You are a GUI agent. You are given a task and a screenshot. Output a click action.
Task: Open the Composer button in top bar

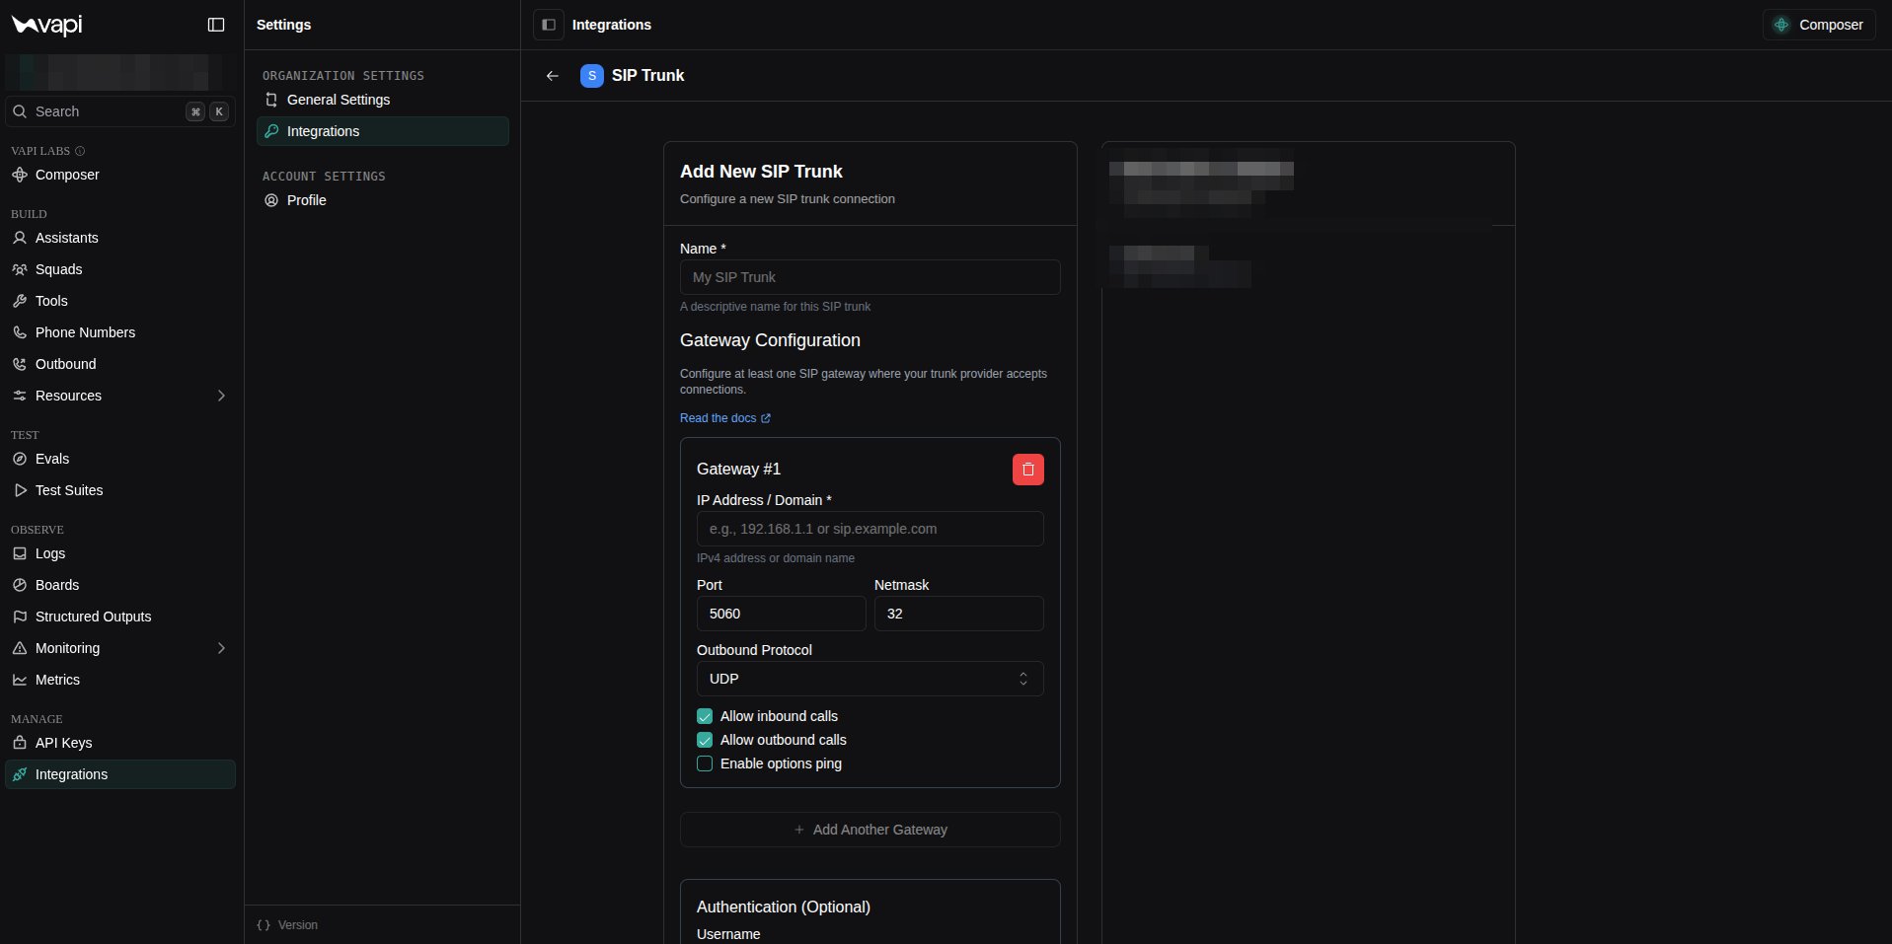tap(1819, 25)
